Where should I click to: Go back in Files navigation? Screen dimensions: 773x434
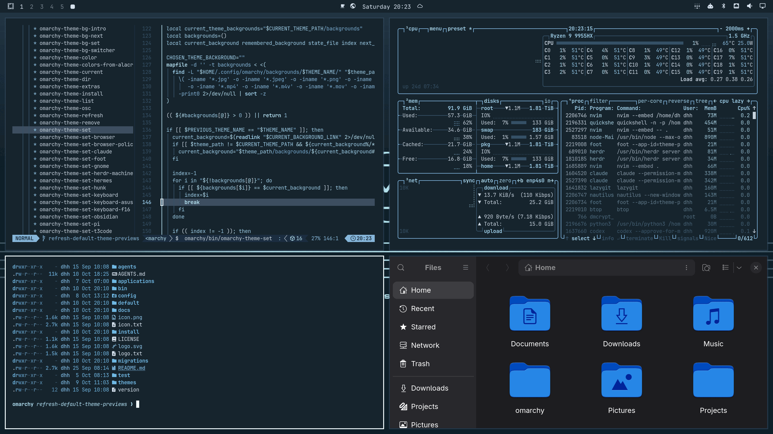click(488, 268)
